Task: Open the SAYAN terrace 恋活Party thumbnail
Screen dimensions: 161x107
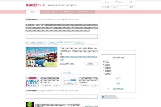Action: pos(42,57)
